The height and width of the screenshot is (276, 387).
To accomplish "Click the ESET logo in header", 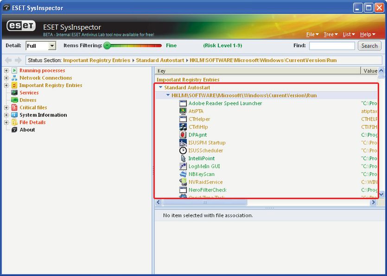I will click(21, 26).
